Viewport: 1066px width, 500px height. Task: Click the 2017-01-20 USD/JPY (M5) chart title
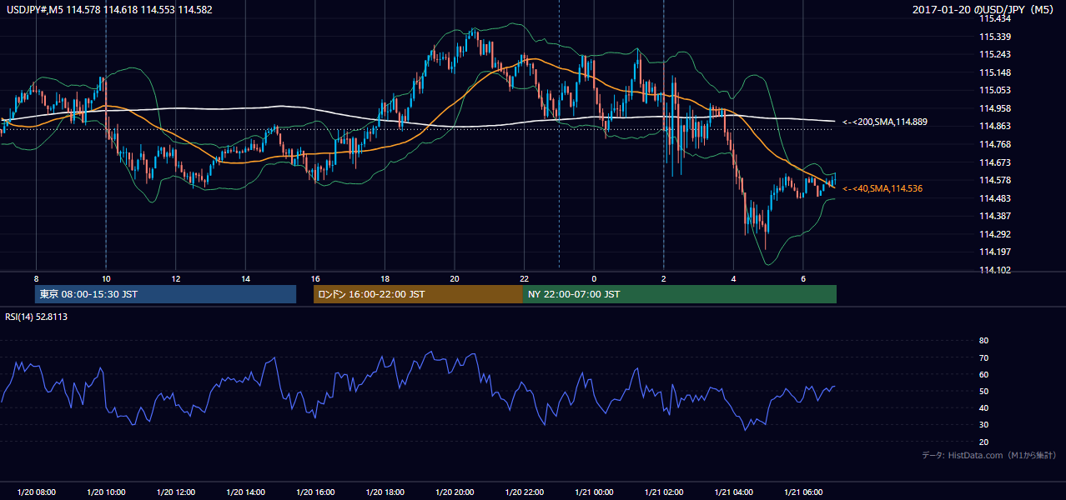click(x=984, y=9)
